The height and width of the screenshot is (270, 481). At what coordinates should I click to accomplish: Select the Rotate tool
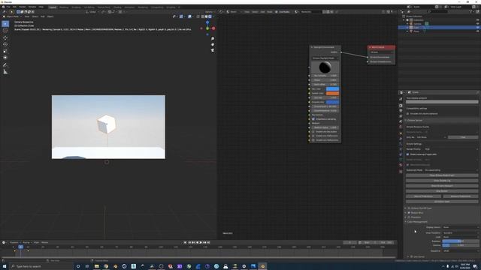tap(5, 44)
